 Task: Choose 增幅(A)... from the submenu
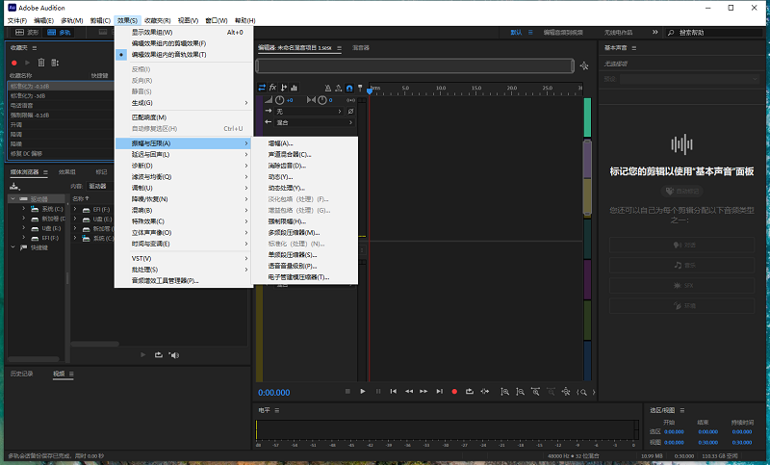click(280, 143)
